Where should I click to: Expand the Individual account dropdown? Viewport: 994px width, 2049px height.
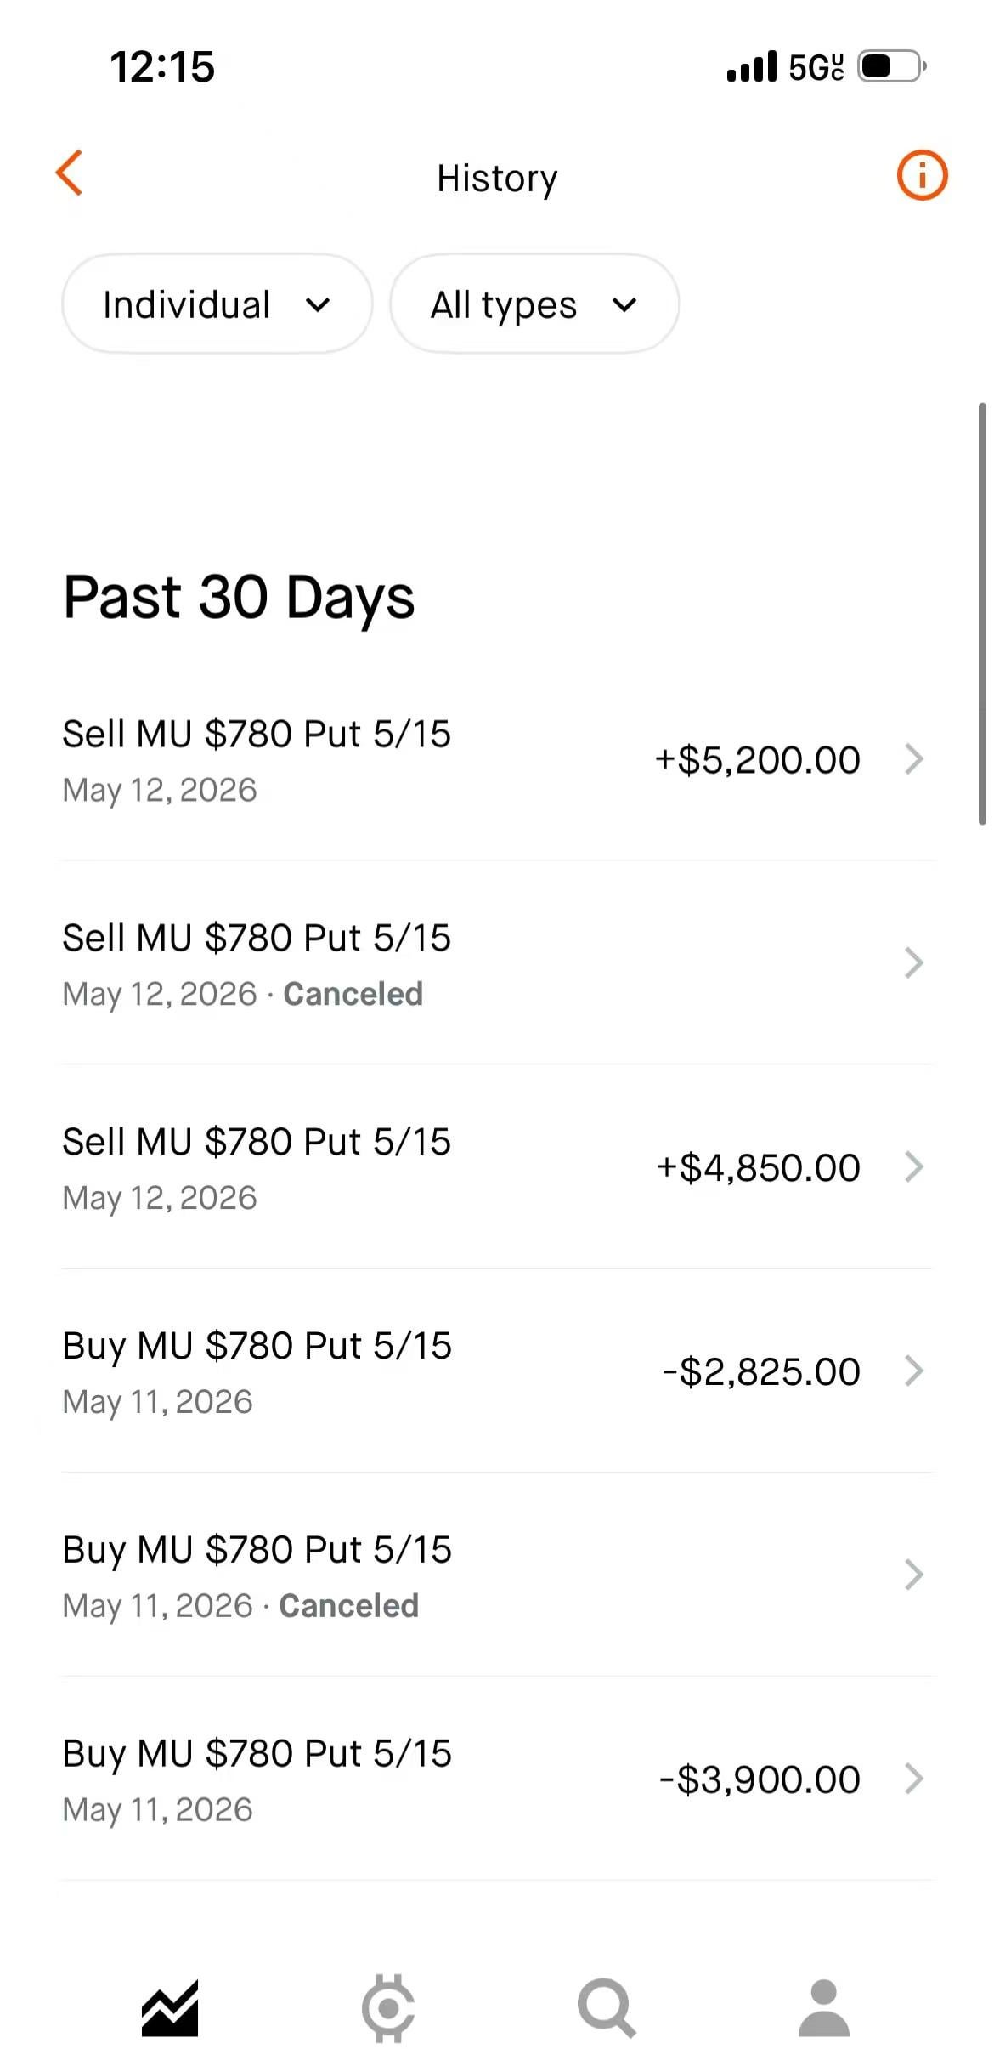[217, 304]
